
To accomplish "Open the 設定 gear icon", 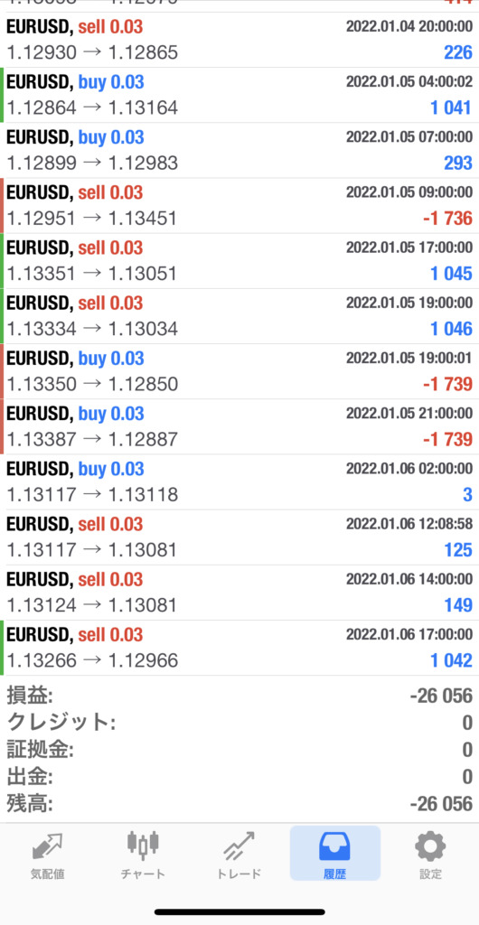I will [430, 846].
